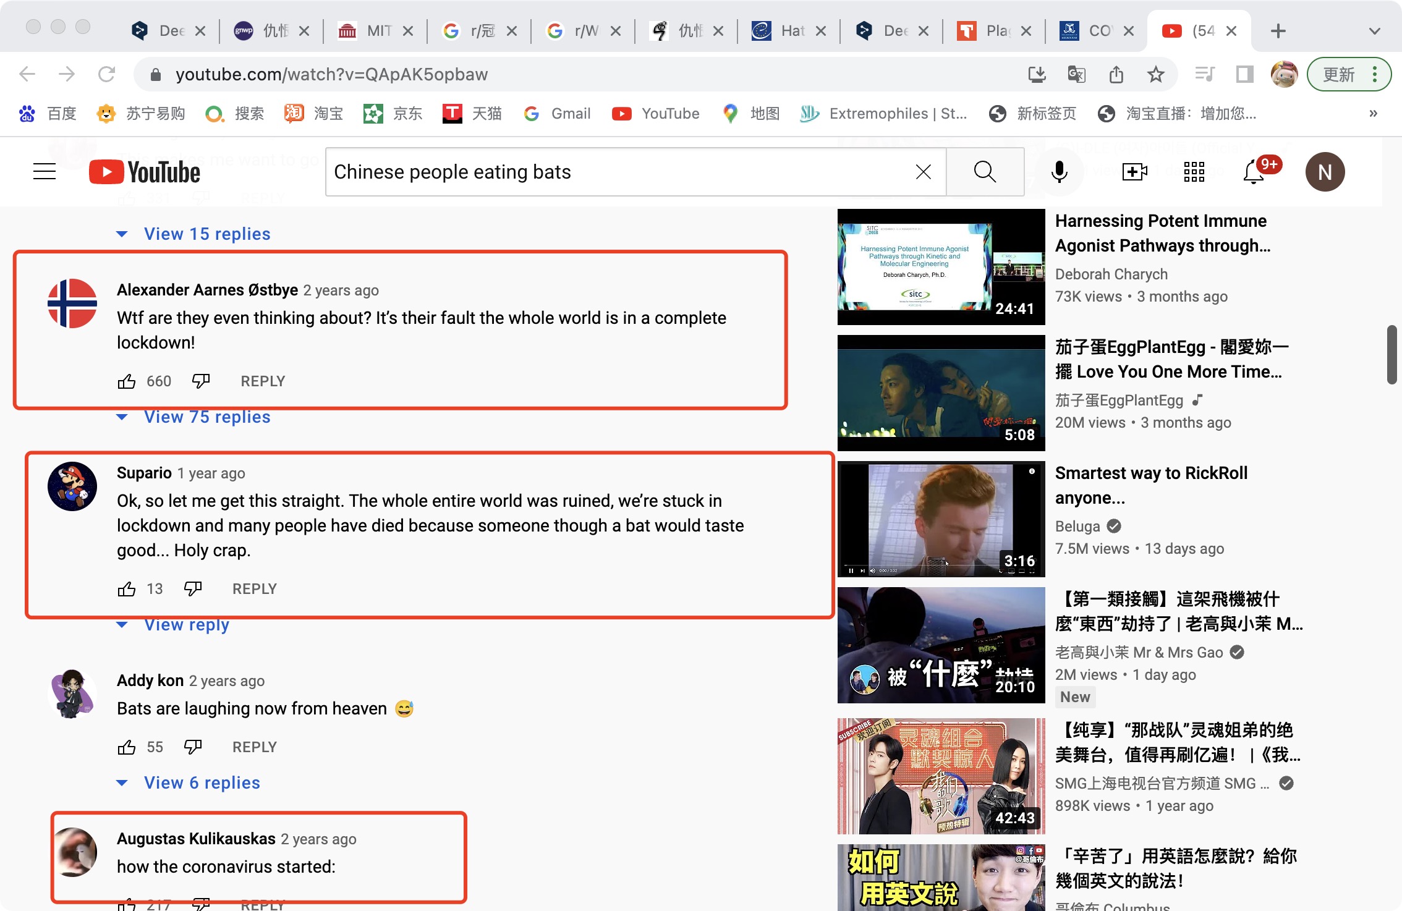The image size is (1402, 911).
Task: Click the magnifier search button
Action: 985,172
